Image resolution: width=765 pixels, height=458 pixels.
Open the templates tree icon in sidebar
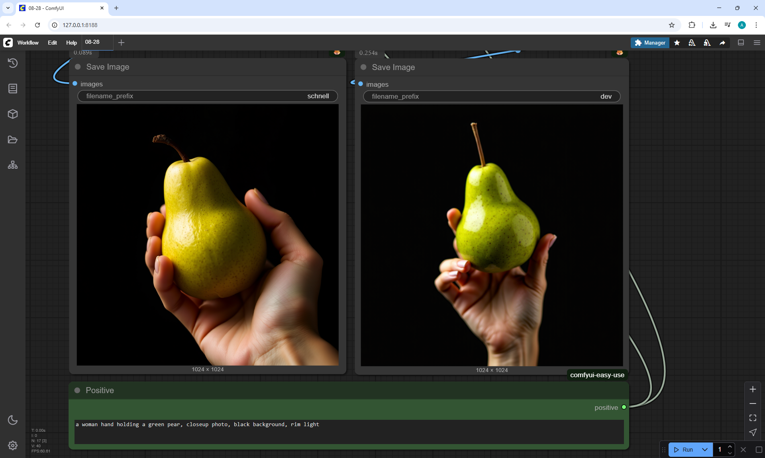click(x=13, y=165)
